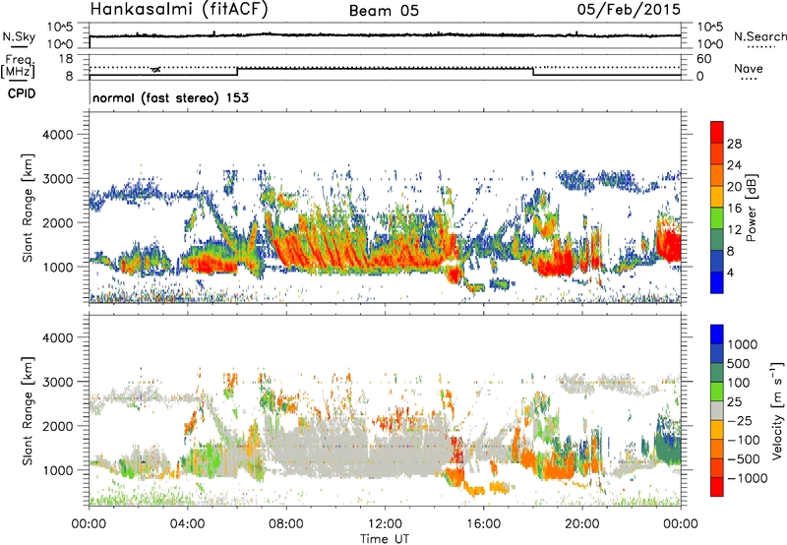Click the "08:00" time tick label
This screenshot has width=787, height=545.
pos(286,524)
